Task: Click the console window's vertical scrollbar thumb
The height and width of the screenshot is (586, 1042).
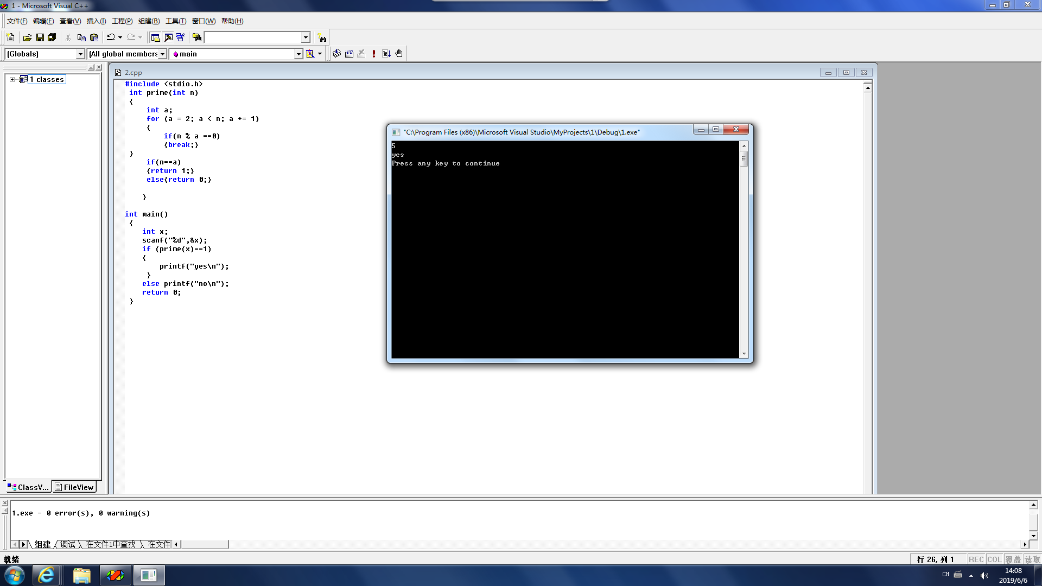Action: coord(744,158)
